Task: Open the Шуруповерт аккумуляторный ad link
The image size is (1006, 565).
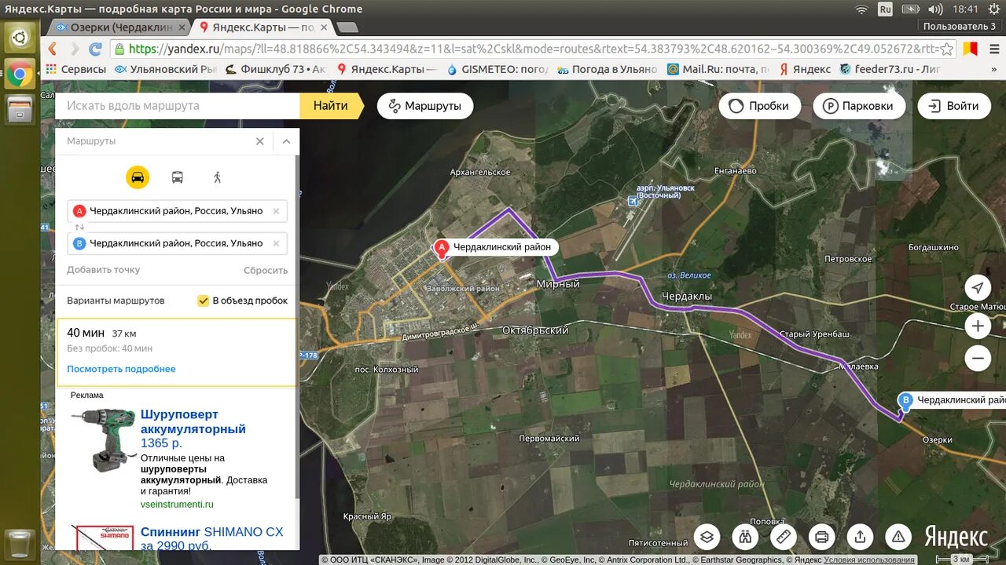Action: (x=193, y=421)
